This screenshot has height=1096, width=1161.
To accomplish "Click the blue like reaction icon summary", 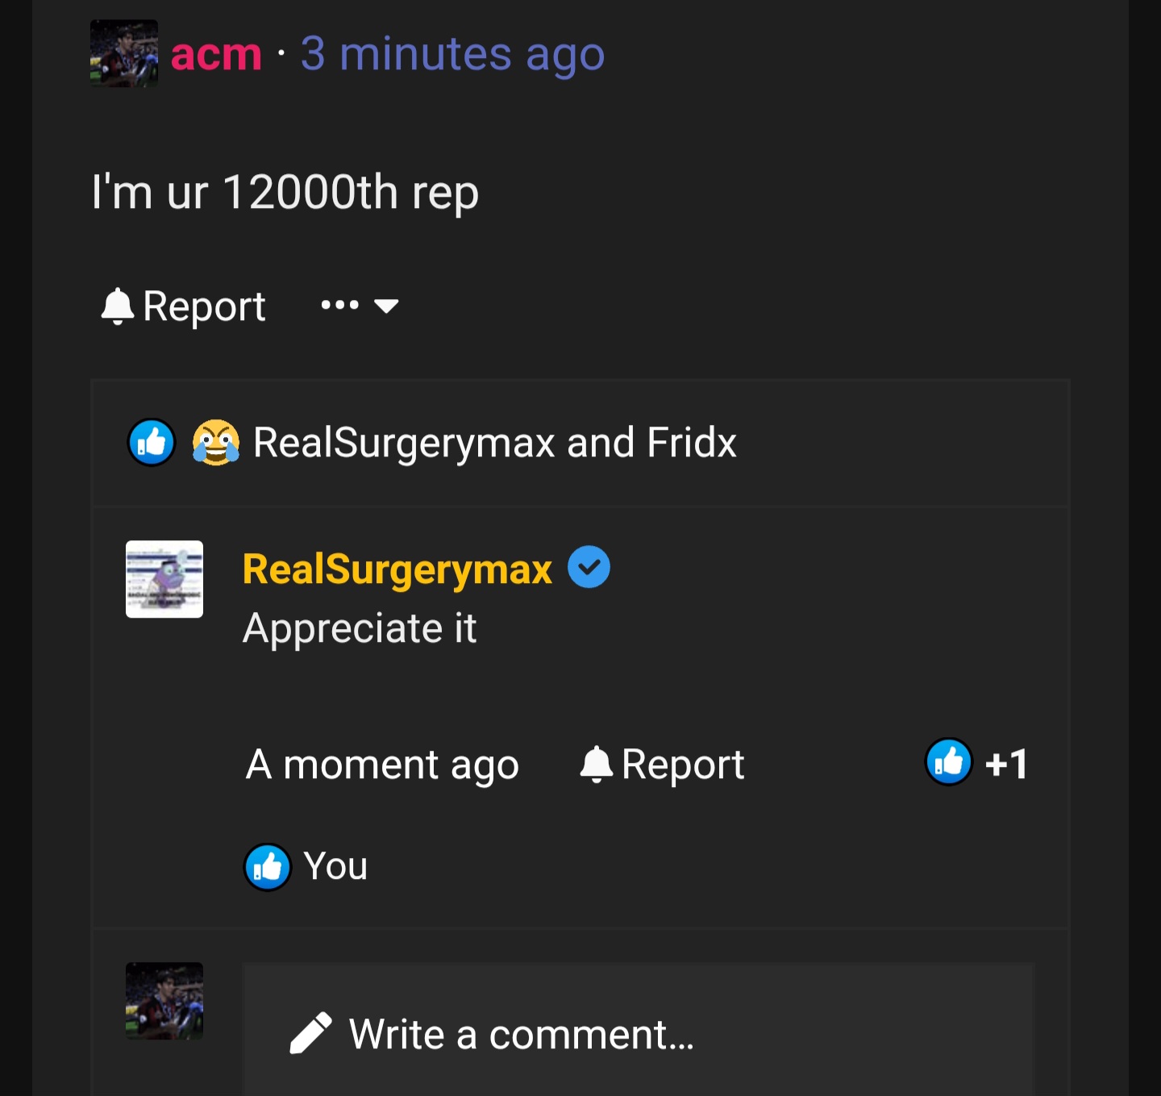I will click(152, 442).
